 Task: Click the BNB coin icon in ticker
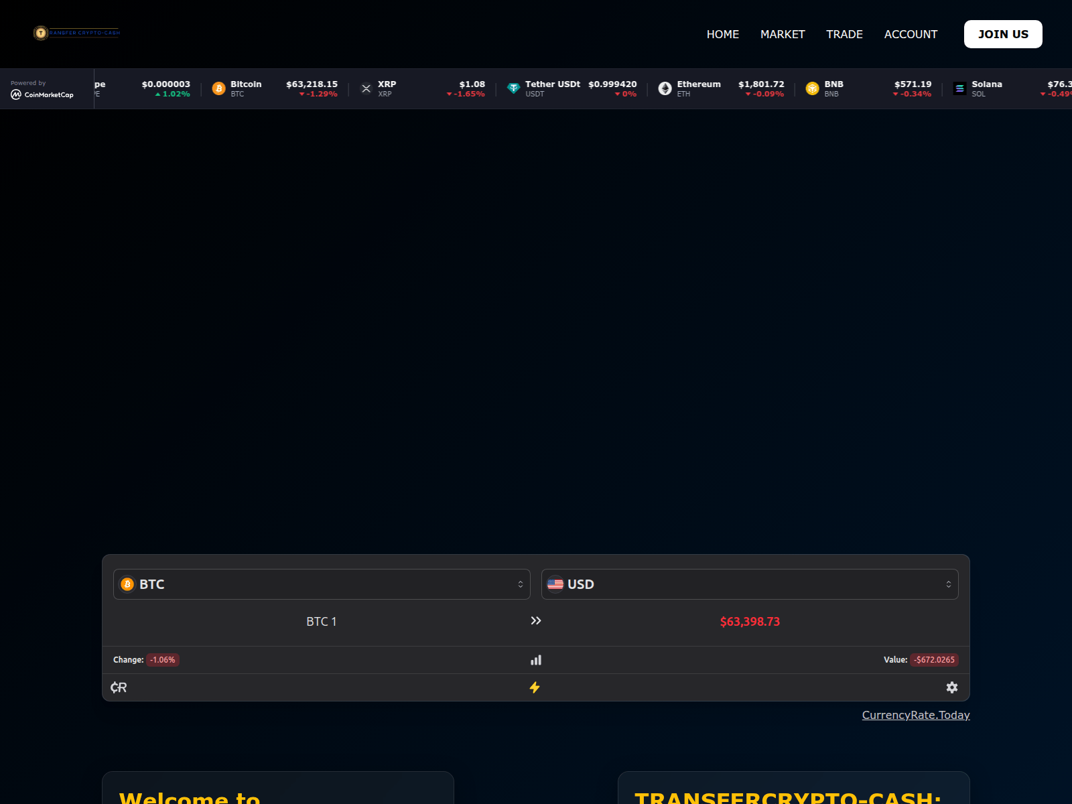tap(812, 88)
